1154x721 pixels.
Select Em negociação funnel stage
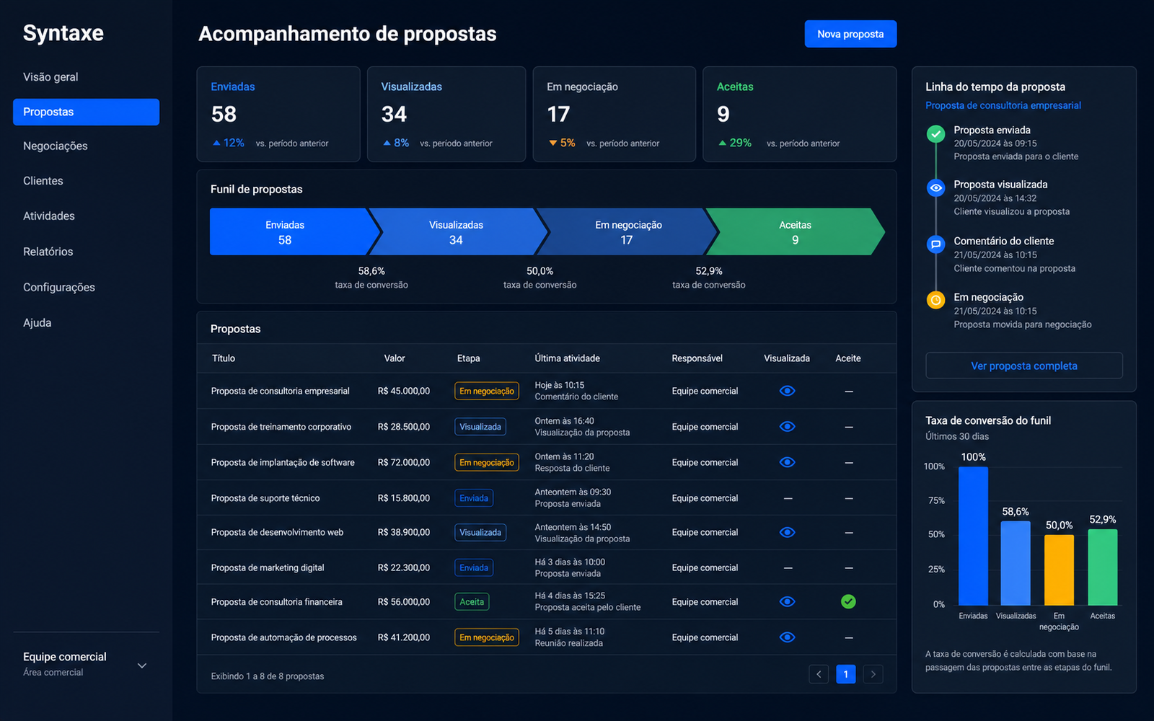(627, 231)
